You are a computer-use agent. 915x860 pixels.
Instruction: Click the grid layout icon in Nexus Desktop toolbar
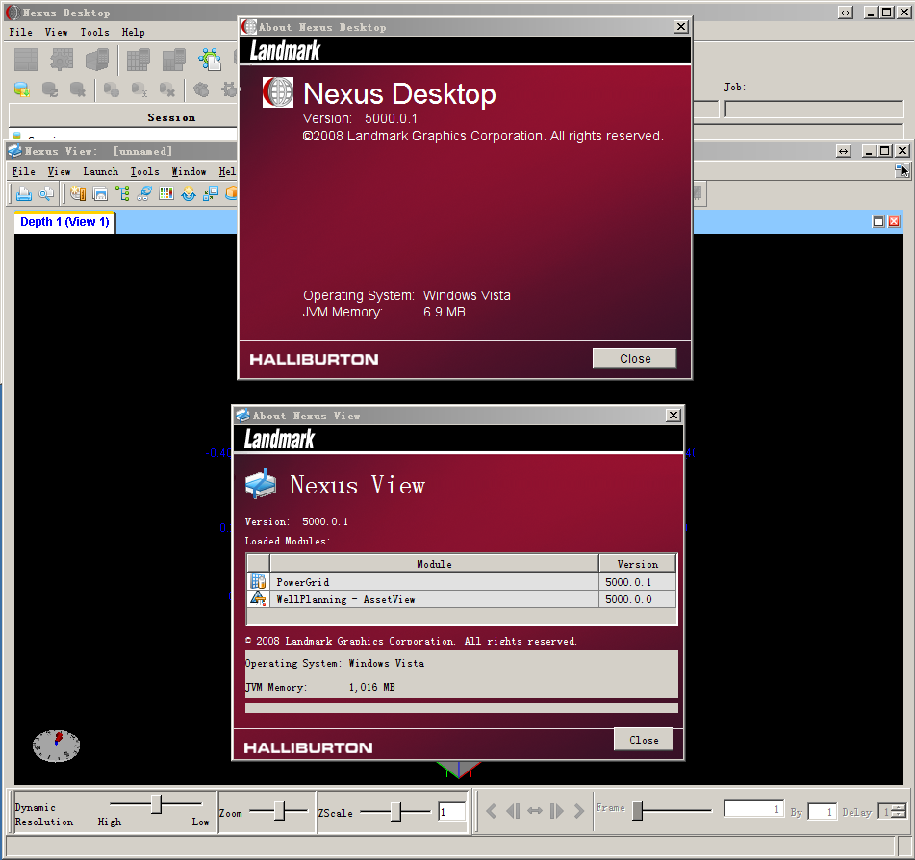[x=26, y=60]
